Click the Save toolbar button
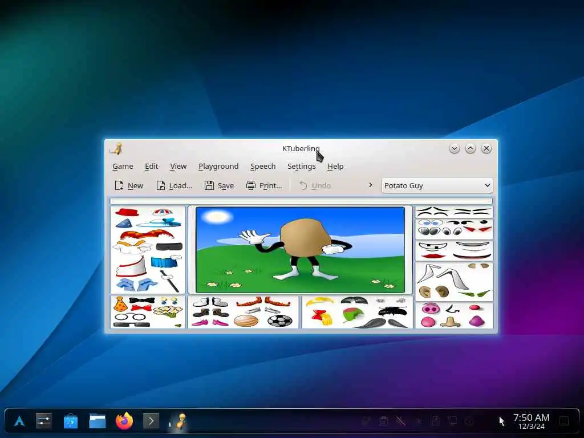 point(220,185)
